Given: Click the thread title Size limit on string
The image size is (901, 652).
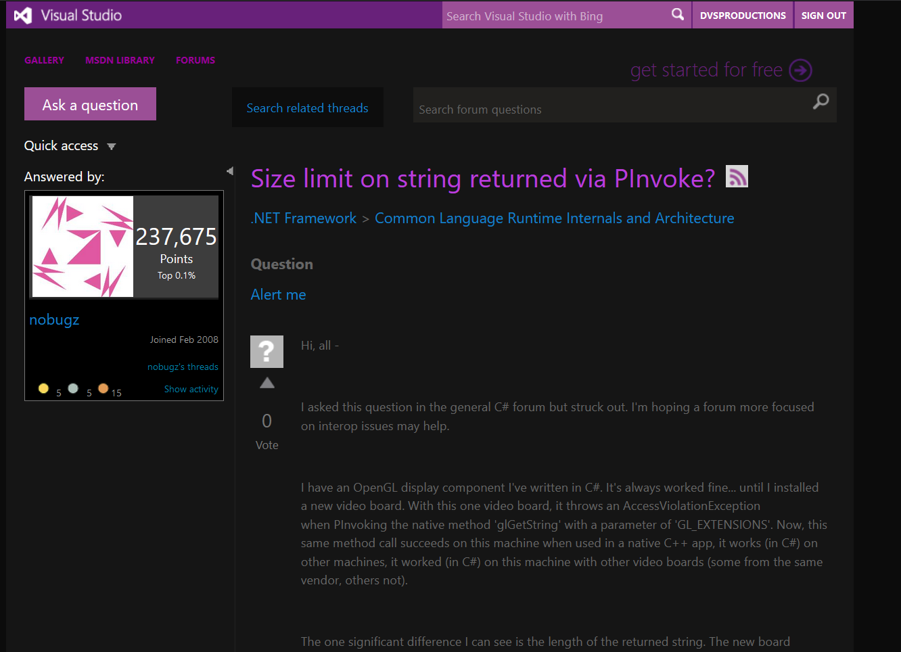Looking at the screenshot, I should click(x=483, y=179).
